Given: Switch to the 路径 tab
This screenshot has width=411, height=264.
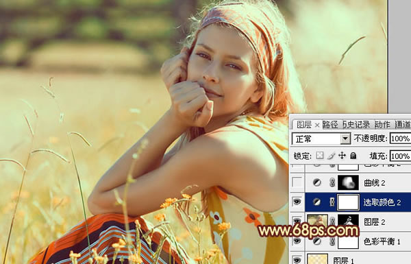Looking at the screenshot, I should 330,125.
